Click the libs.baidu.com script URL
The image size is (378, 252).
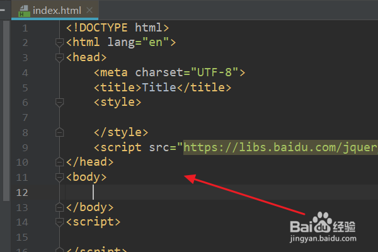point(280,147)
